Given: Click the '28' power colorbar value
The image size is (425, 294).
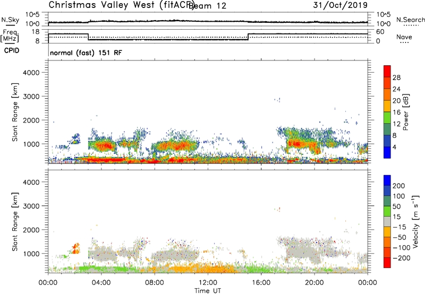Looking at the screenshot, I should tap(396, 77).
